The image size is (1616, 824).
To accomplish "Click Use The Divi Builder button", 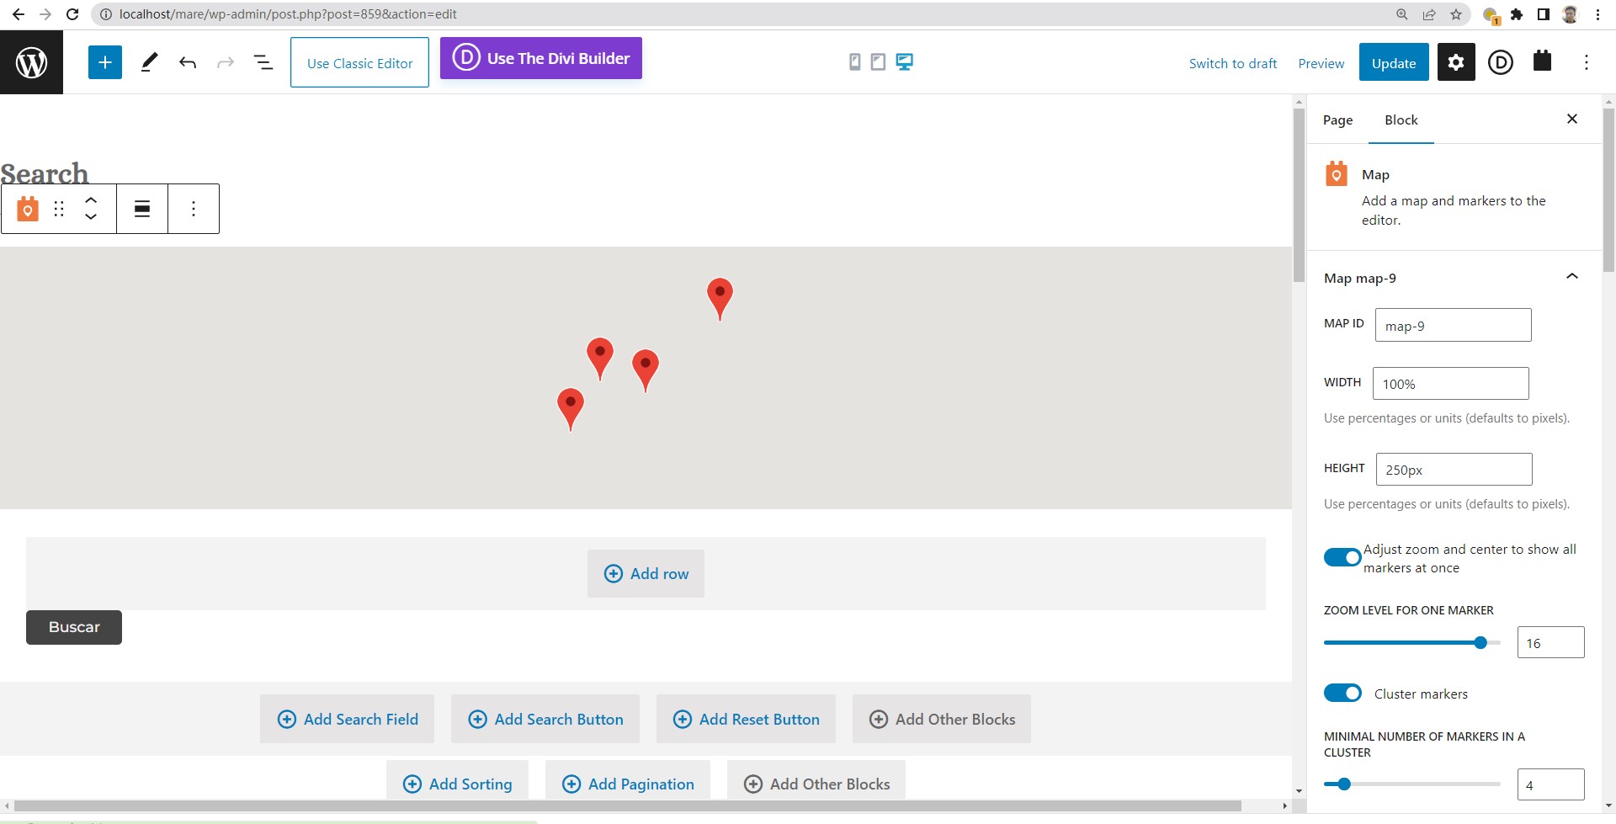I will 541,58.
